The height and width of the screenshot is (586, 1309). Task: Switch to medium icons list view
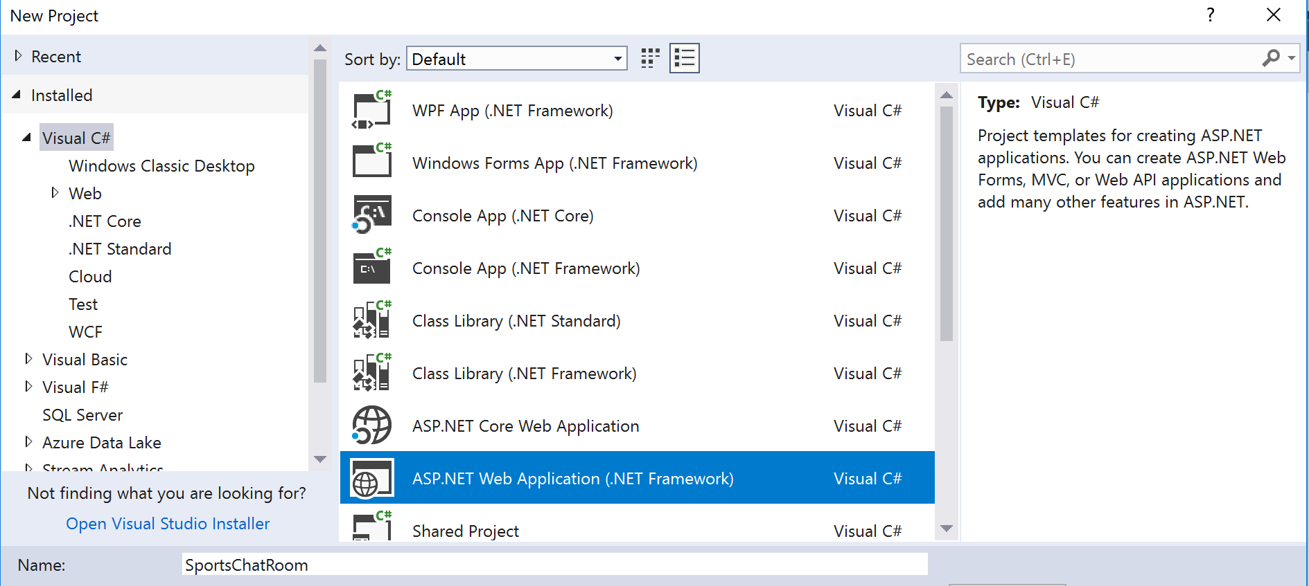point(684,59)
